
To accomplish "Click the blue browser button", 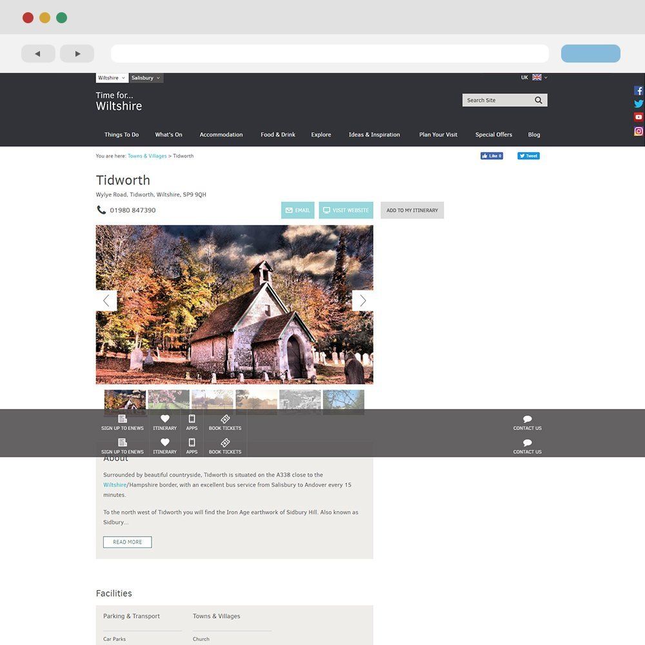I will coord(590,54).
